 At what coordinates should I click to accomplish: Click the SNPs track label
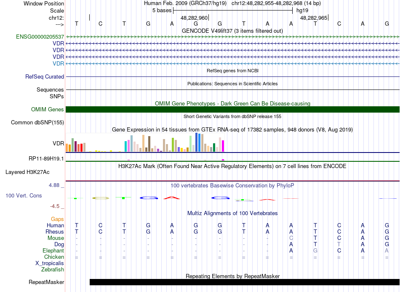pos(57,97)
